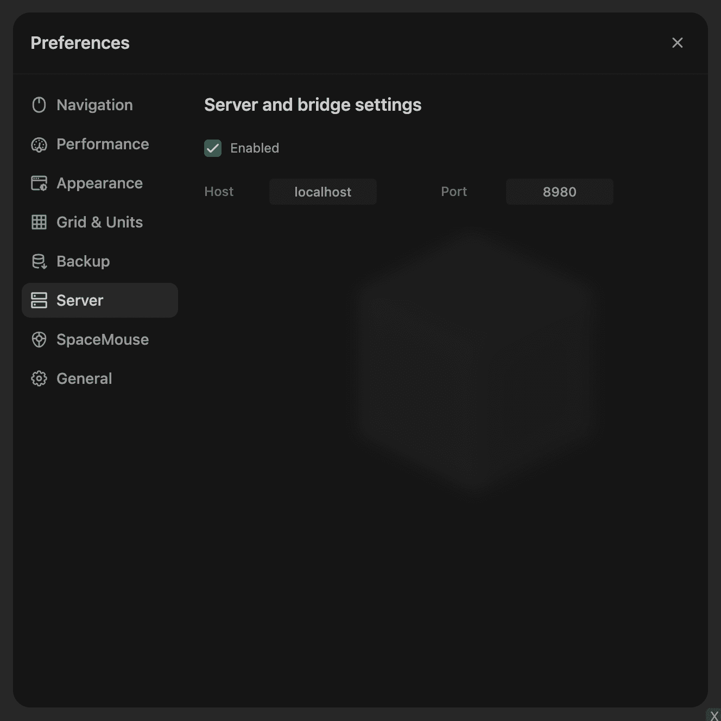Click the Port field showing 8980
The width and height of the screenshot is (721, 721).
pyautogui.click(x=559, y=192)
